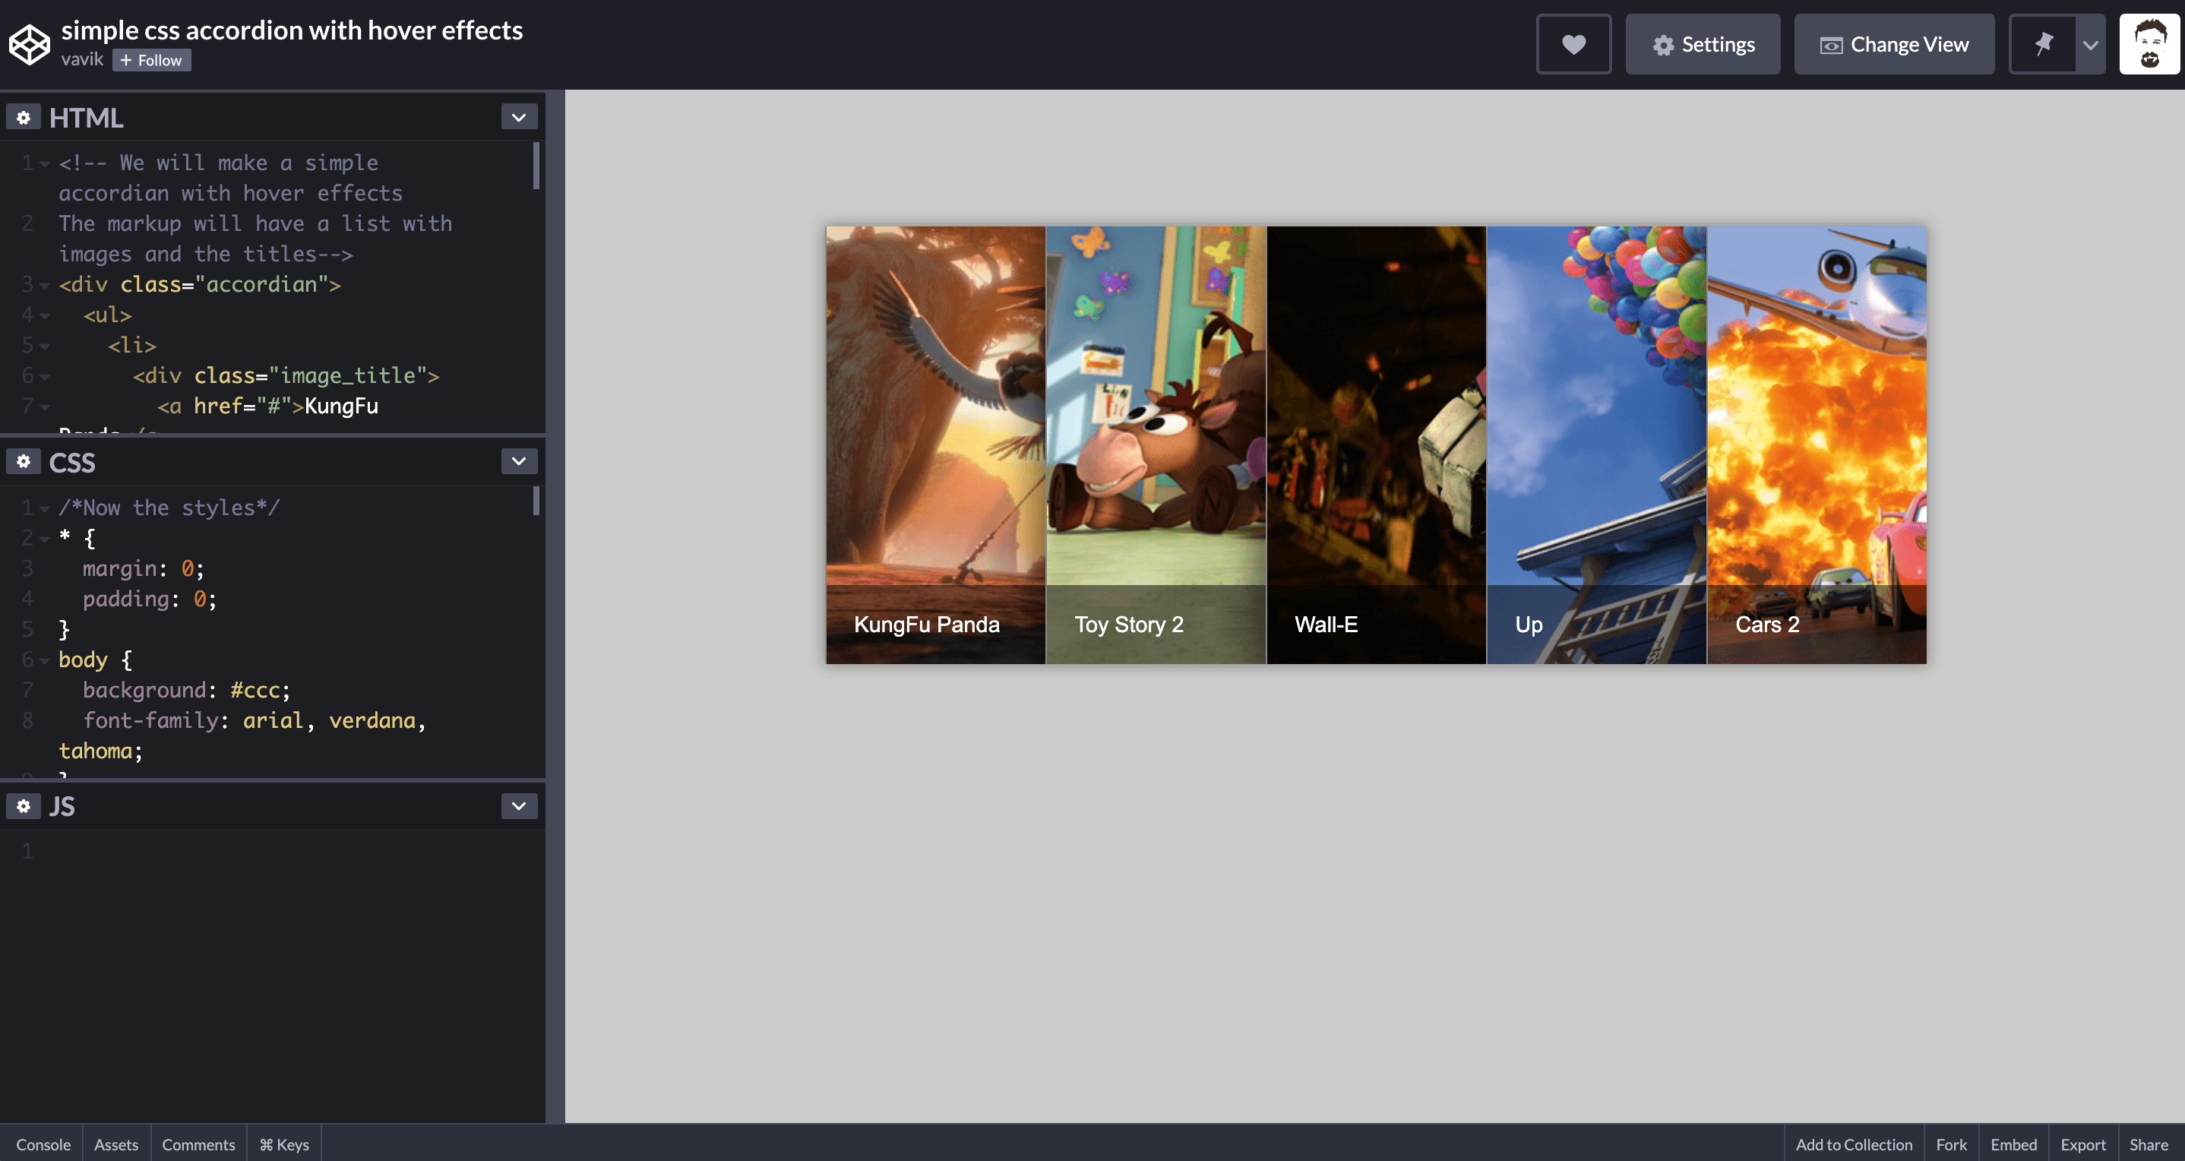Follow the author vavik

tap(152, 60)
